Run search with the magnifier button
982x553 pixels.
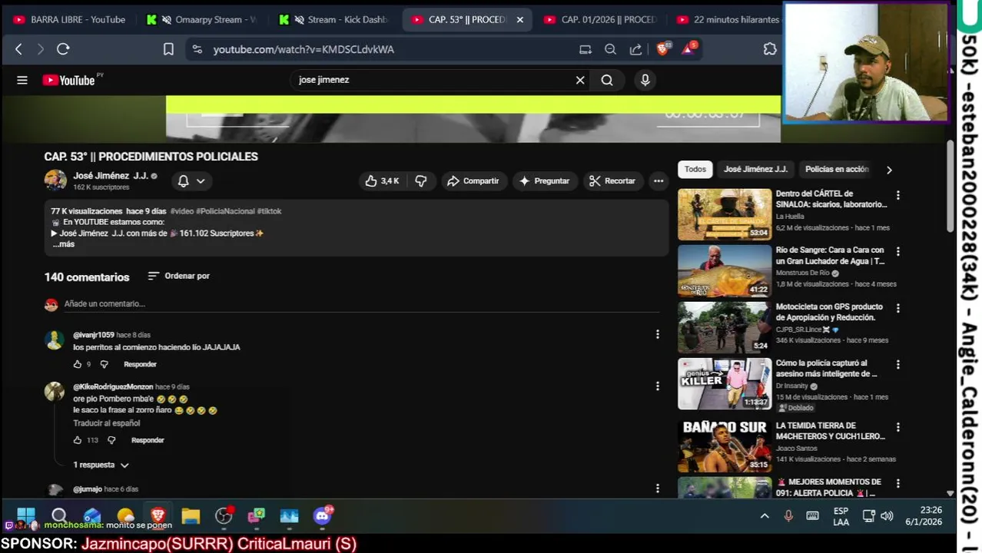tap(607, 80)
